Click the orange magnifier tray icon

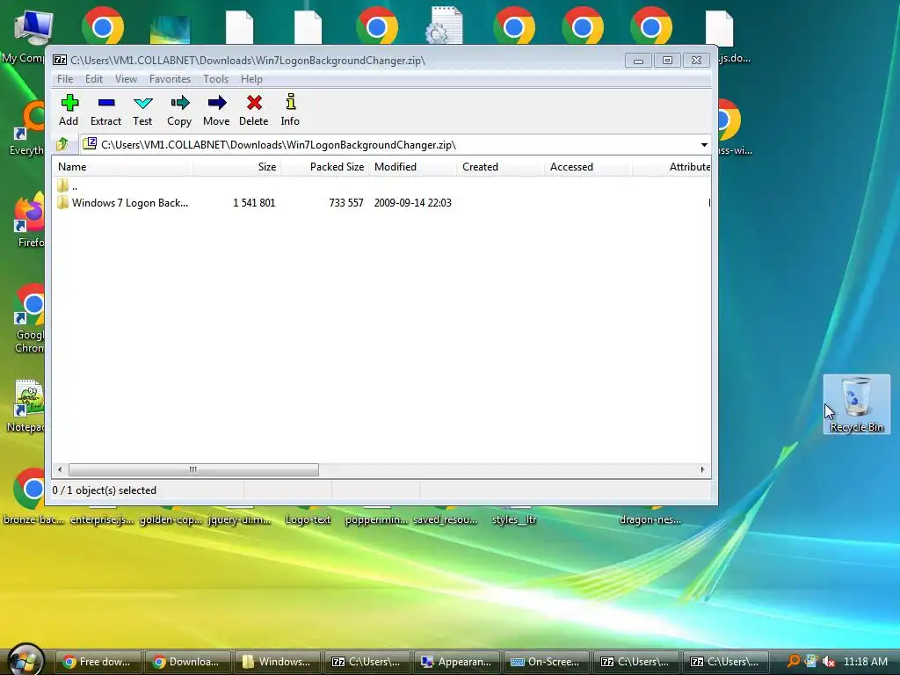click(x=794, y=661)
